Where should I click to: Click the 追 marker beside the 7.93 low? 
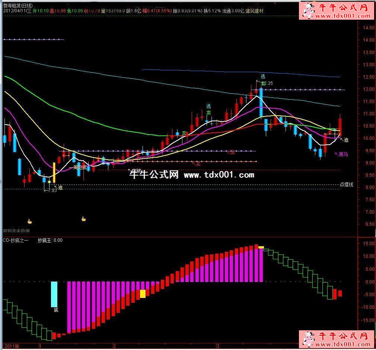(x=60, y=187)
